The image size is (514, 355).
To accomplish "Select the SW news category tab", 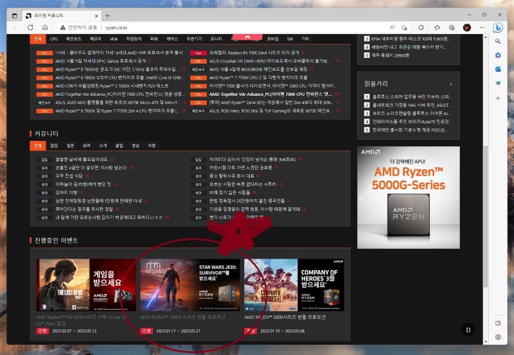I will (290, 39).
